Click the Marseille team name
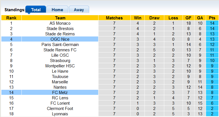This screenshot has height=117, width=219. click(60, 82)
